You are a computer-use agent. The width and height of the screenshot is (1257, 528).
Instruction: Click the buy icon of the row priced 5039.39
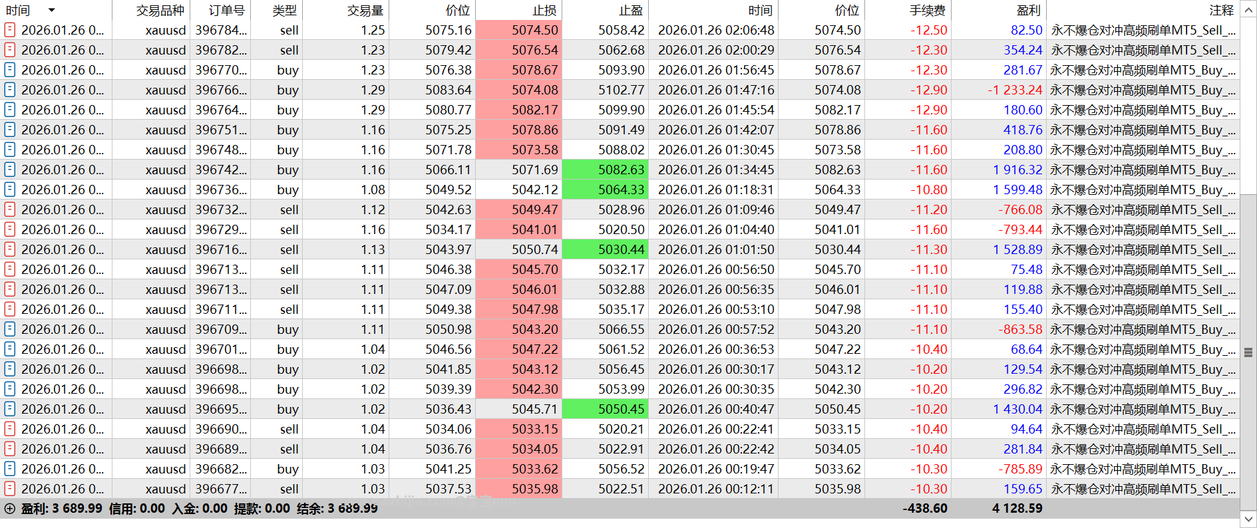[10, 389]
